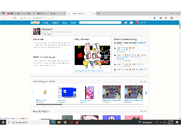
Task: Reload the page
Action: (15, 18)
